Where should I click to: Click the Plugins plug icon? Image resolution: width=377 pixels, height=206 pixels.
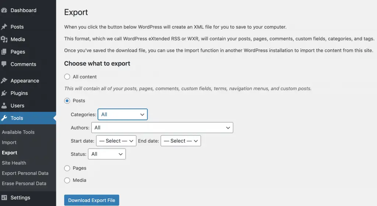(x=4, y=93)
